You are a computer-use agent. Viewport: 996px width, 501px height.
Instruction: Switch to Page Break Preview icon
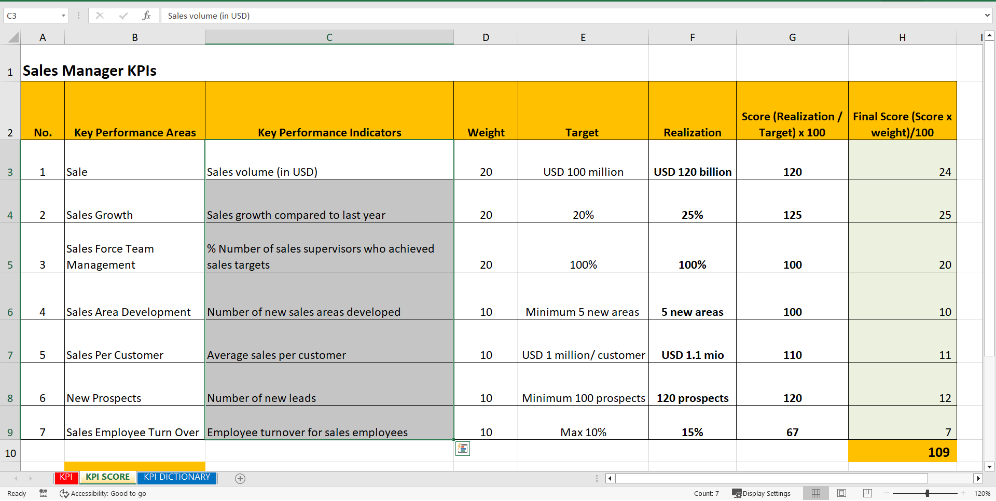[867, 493]
